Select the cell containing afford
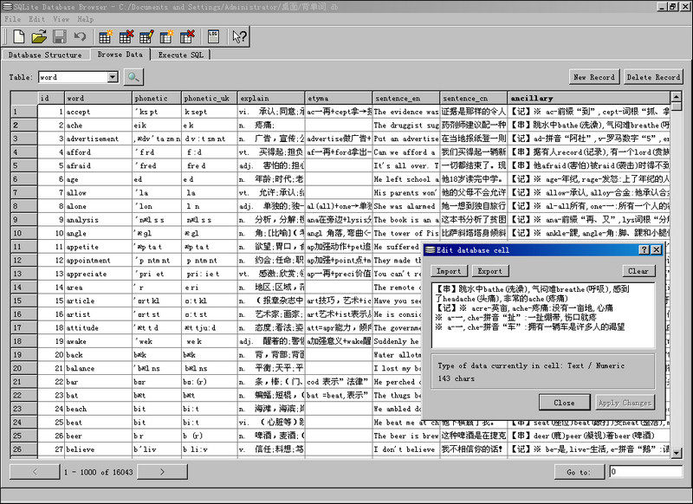The height and width of the screenshot is (504, 693). (x=98, y=152)
